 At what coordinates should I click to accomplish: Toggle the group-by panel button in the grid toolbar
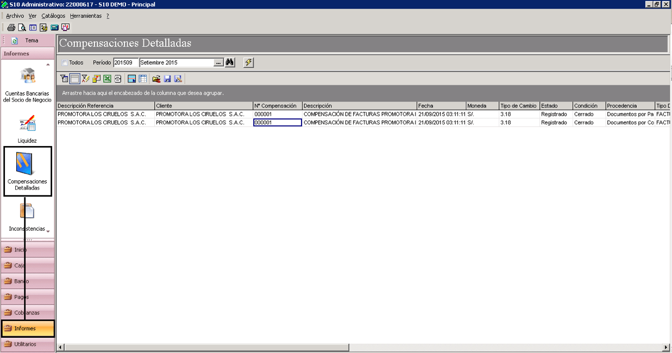(x=74, y=79)
